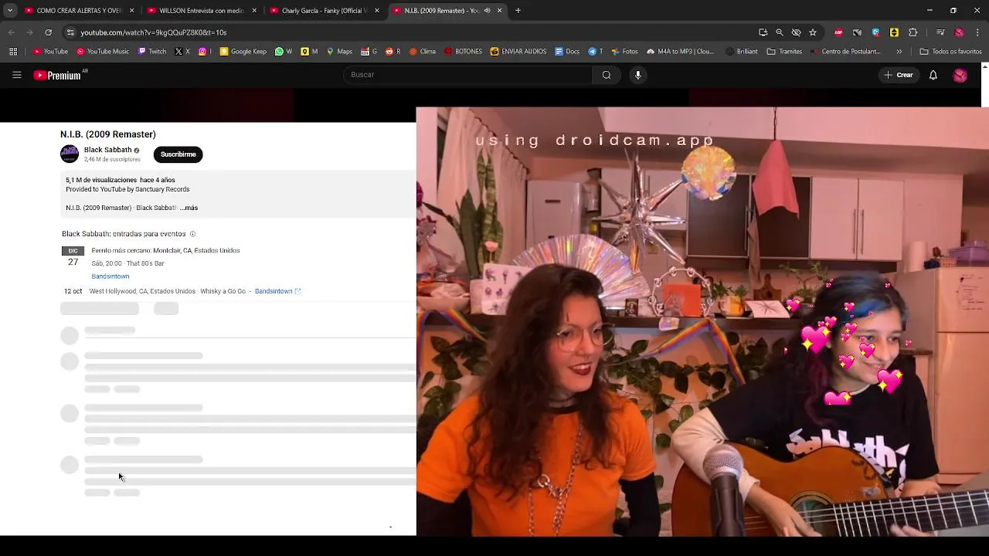Open the zoom magnifier icon in address bar
989x556 pixels.
(780, 32)
